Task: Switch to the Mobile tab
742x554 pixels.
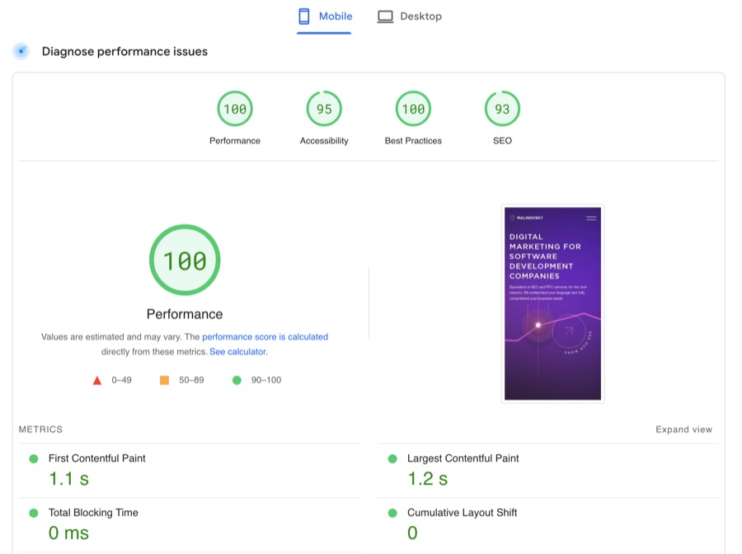Action: click(325, 16)
